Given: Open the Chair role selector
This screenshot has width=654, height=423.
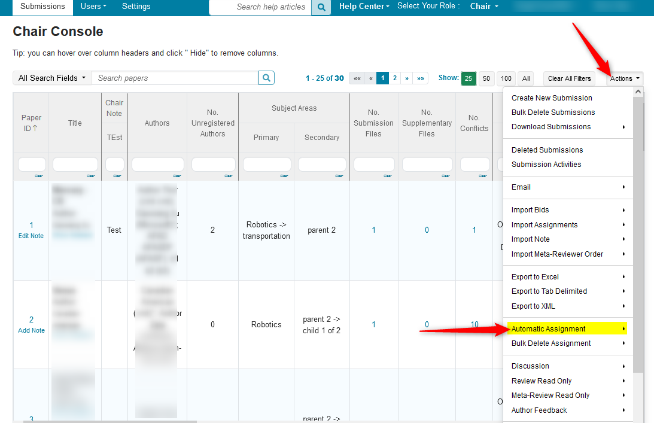Looking at the screenshot, I should point(484,7).
